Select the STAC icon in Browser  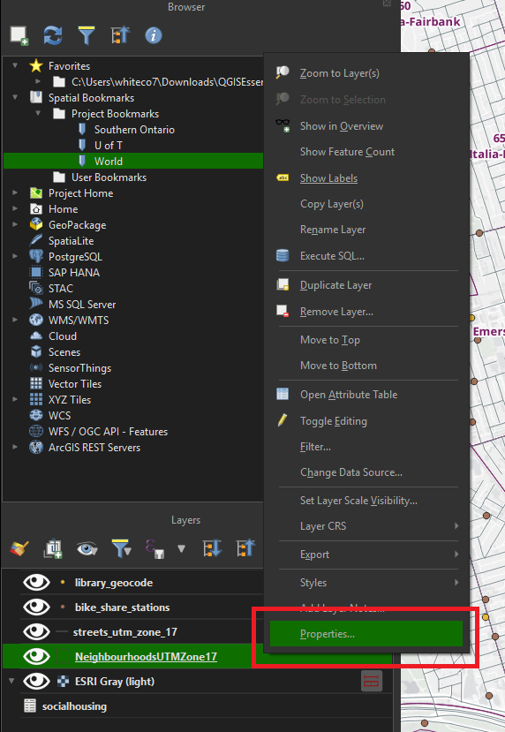[x=36, y=288]
